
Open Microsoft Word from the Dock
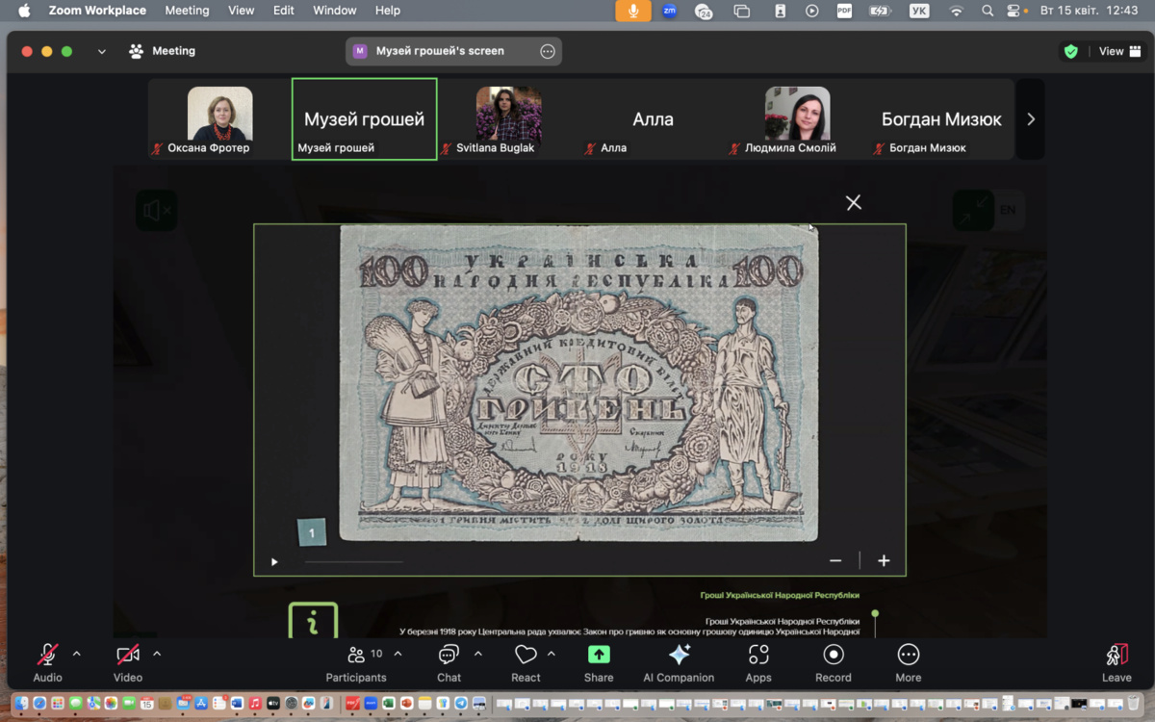pos(238,704)
